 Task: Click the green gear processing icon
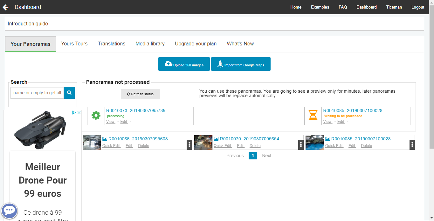click(x=96, y=116)
